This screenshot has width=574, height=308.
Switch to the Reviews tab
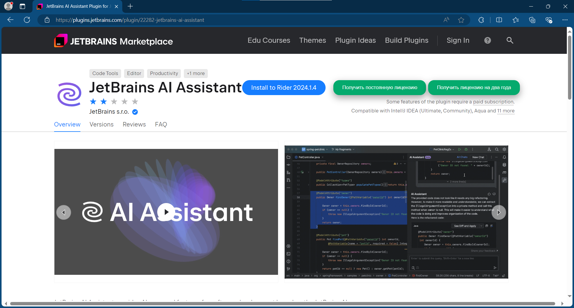click(134, 124)
